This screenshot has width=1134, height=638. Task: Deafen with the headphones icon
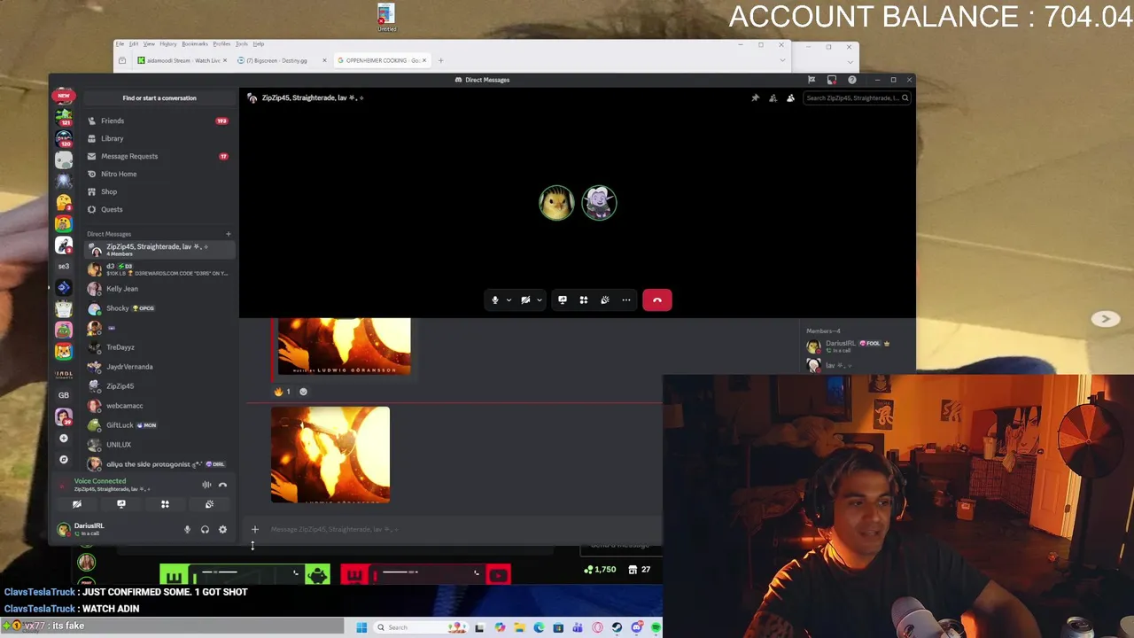pyautogui.click(x=205, y=530)
